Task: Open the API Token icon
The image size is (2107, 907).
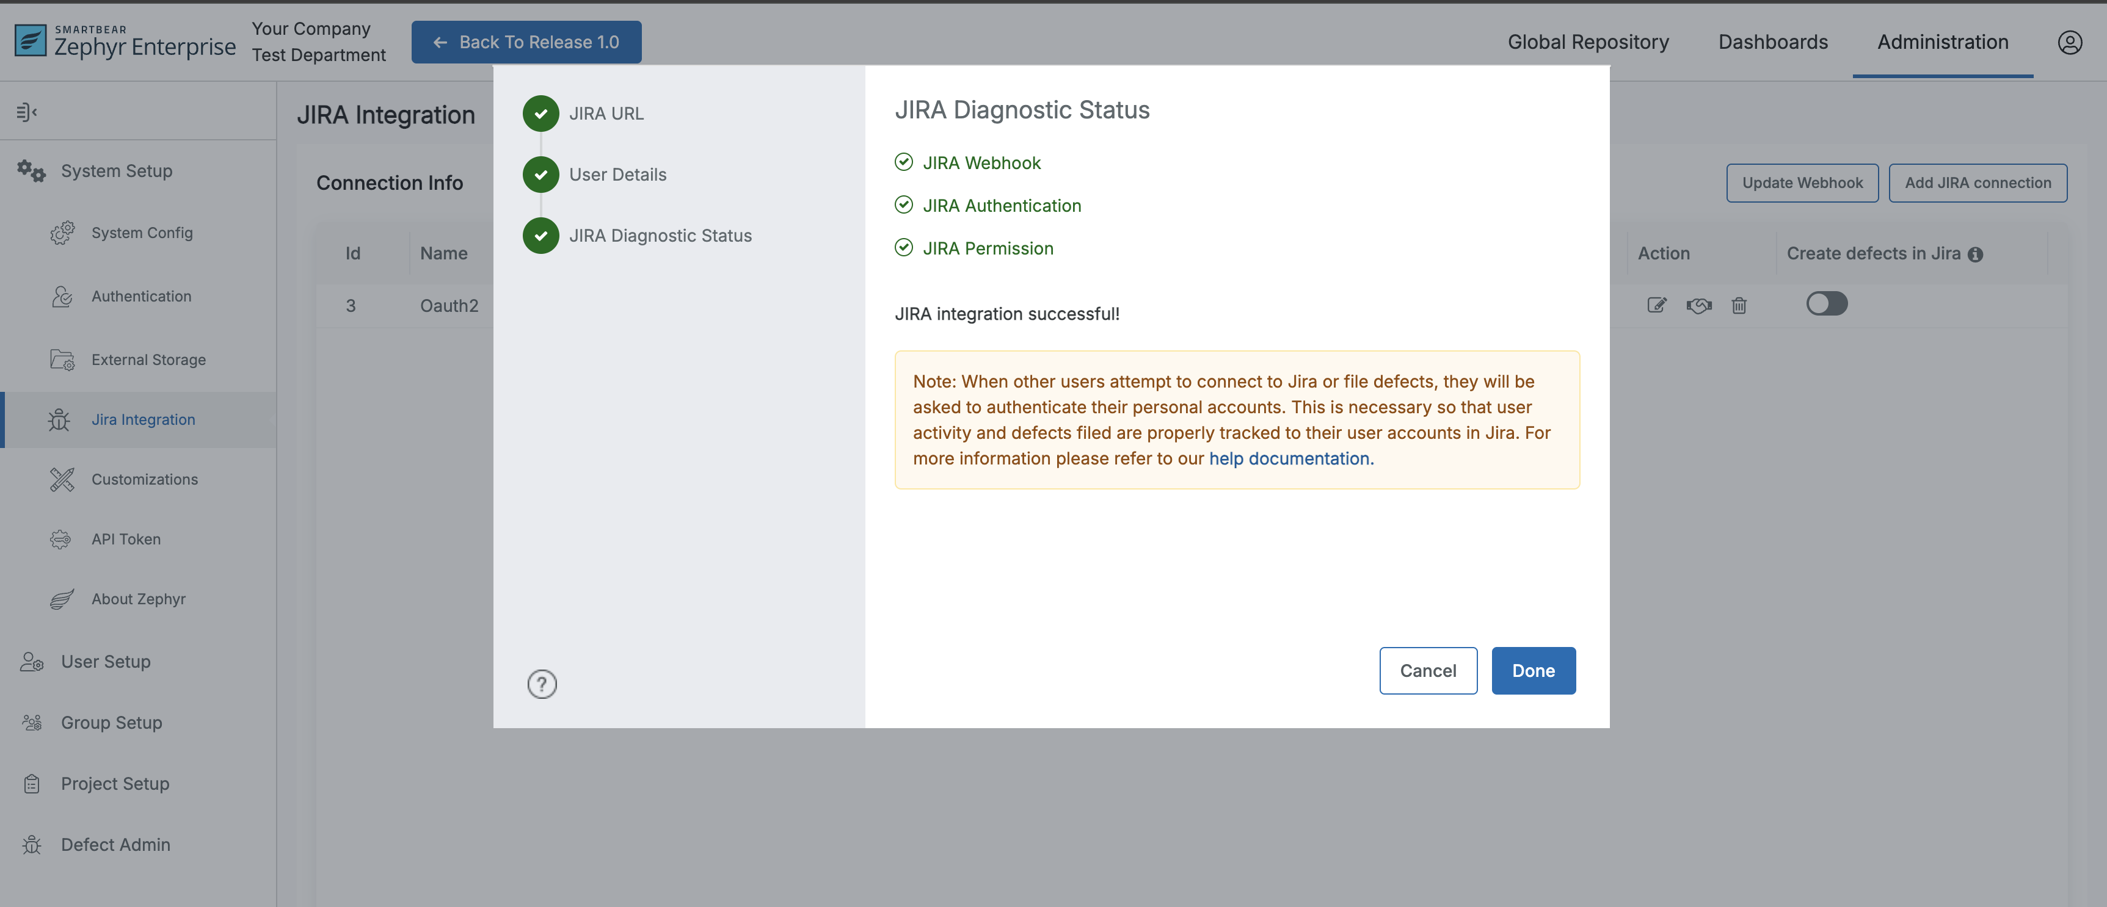Action: click(60, 538)
